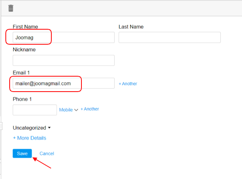The image size is (242, 179).
Task: Click the Phone 1 label
Action: 22,99
